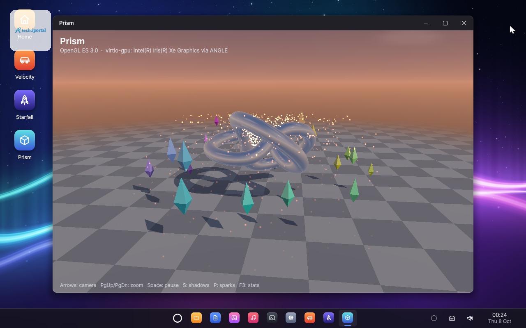This screenshot has height=328, width=526.
Task: Click the 'Space: pause' hint text
Action: (x=163, y=285)
